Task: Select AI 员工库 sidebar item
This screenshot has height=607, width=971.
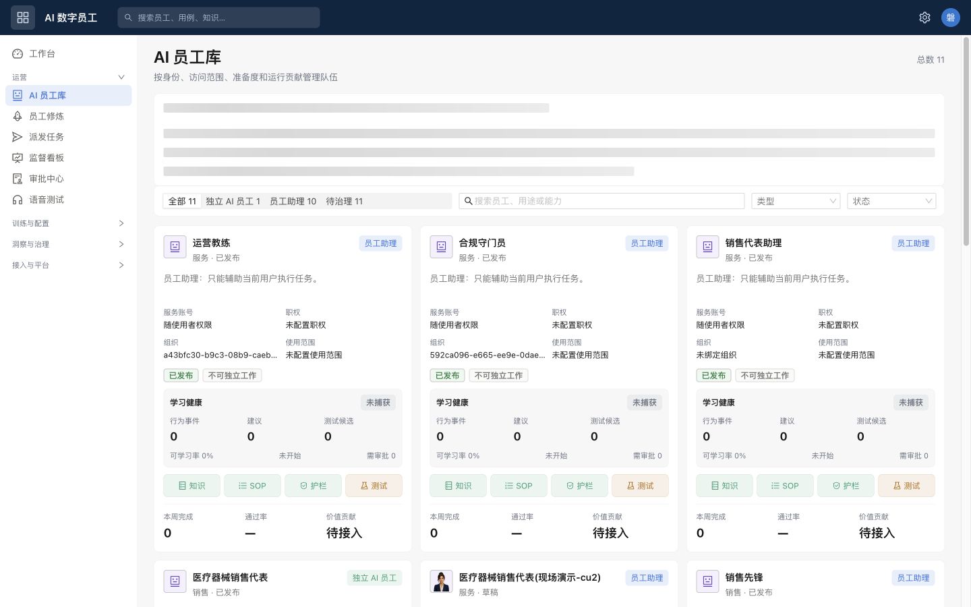Action: pos(69,95)
